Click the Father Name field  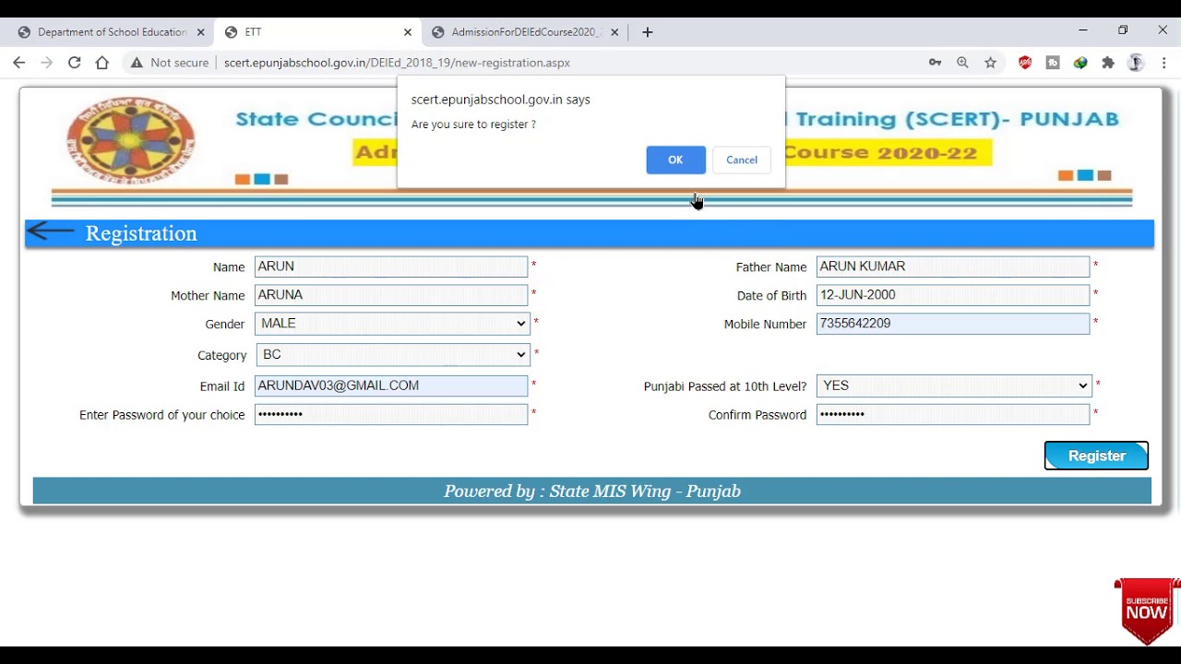coord(953,267)
